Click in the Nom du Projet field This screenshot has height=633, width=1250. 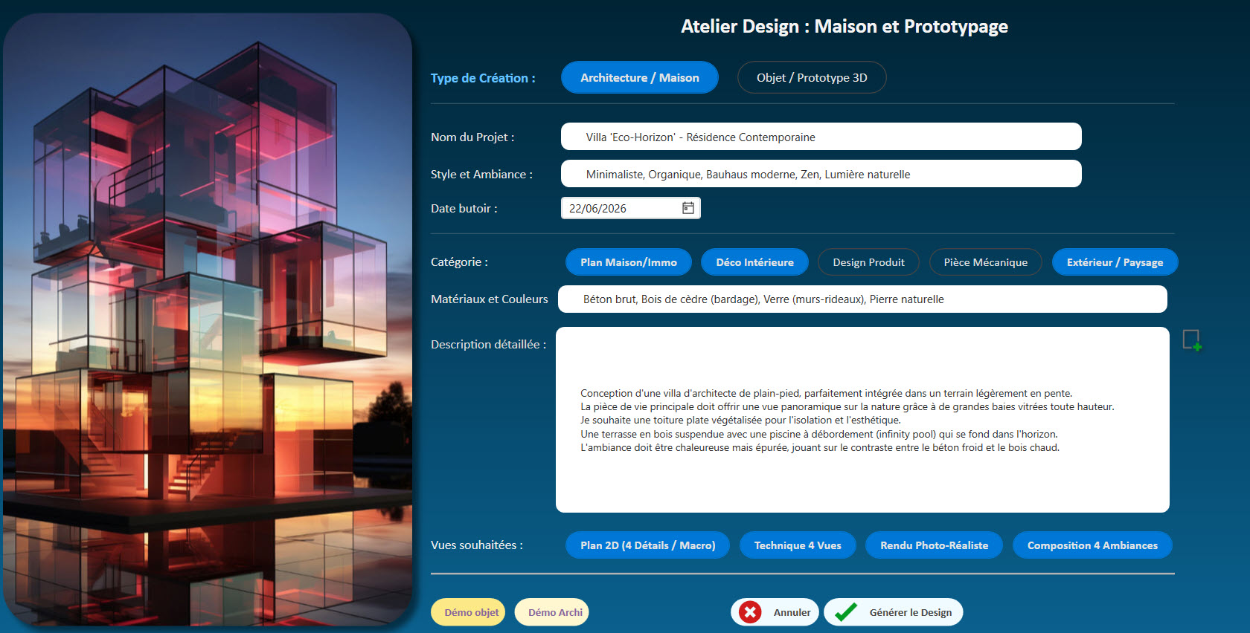pyautogui.click(x=821, y=137)
